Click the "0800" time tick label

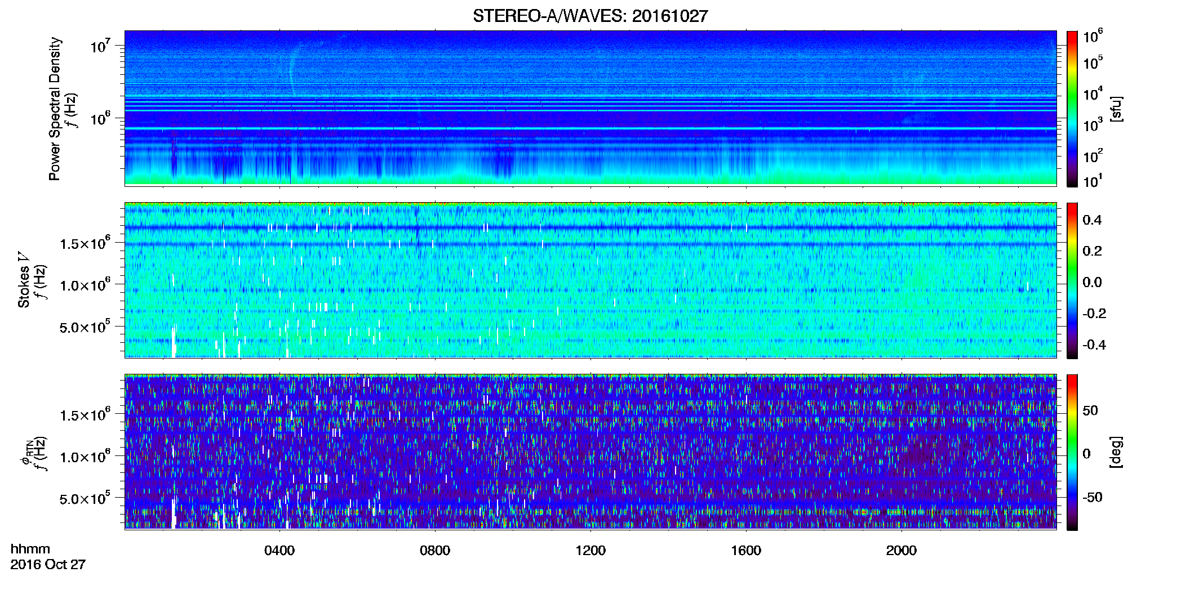tap(435, 551)
